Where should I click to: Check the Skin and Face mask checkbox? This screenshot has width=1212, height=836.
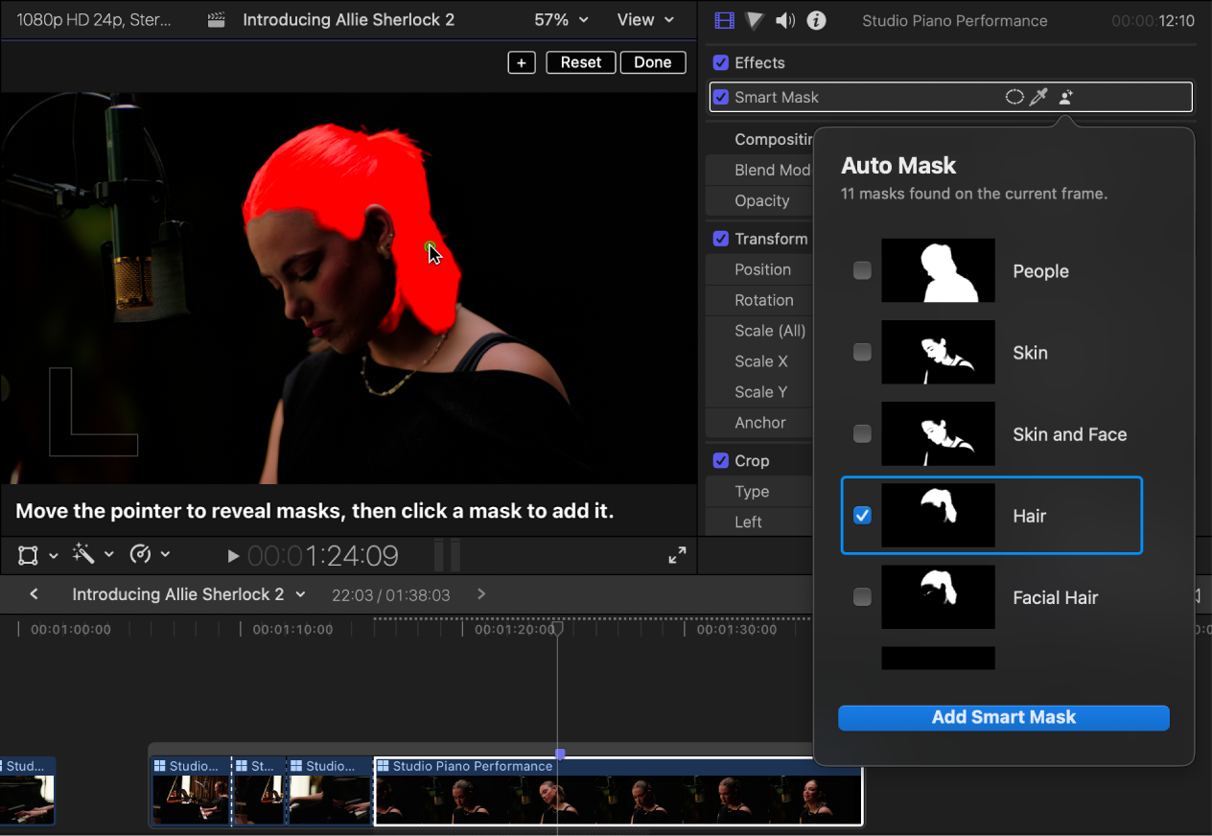point(863,434)
